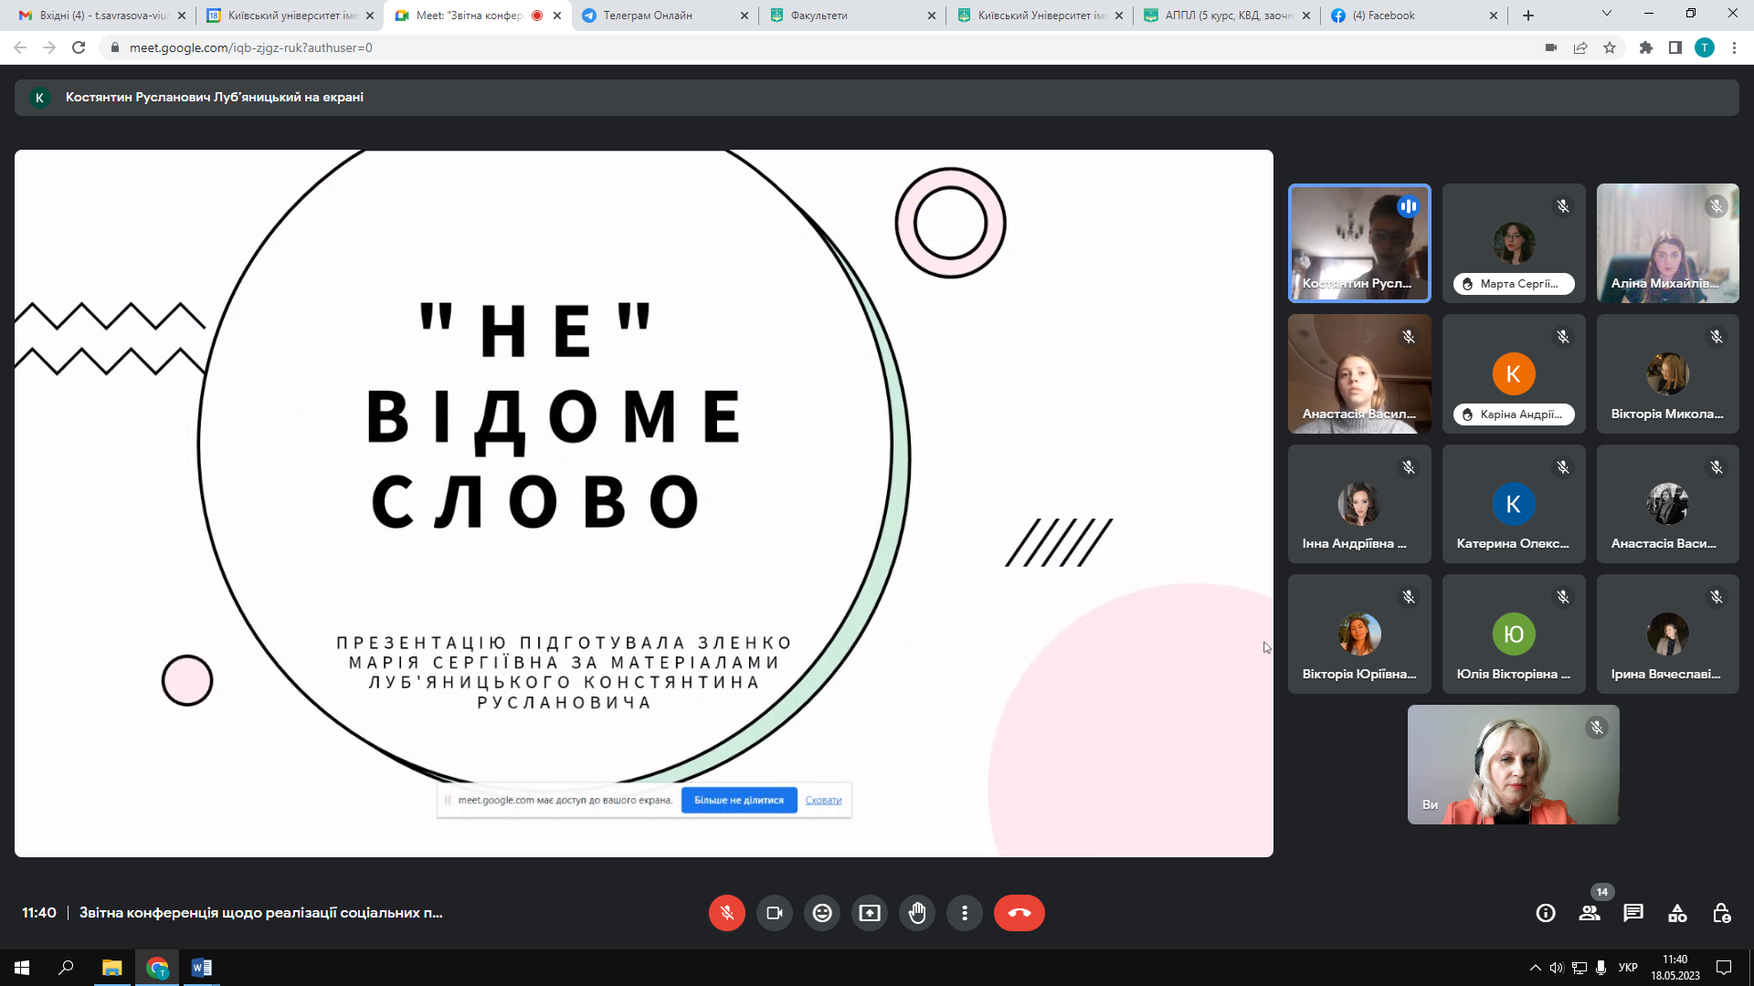Show hidden system tray icons
The image size is (1754, 986).
[x=1535, y=968]
